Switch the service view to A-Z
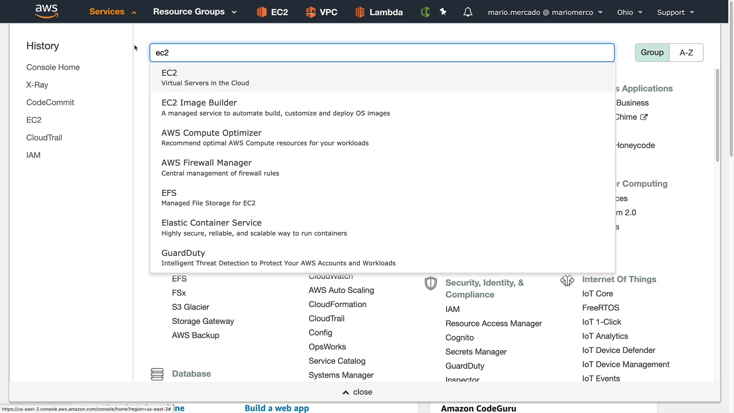This screenshot has width=734, height=413. coord(686,53)
